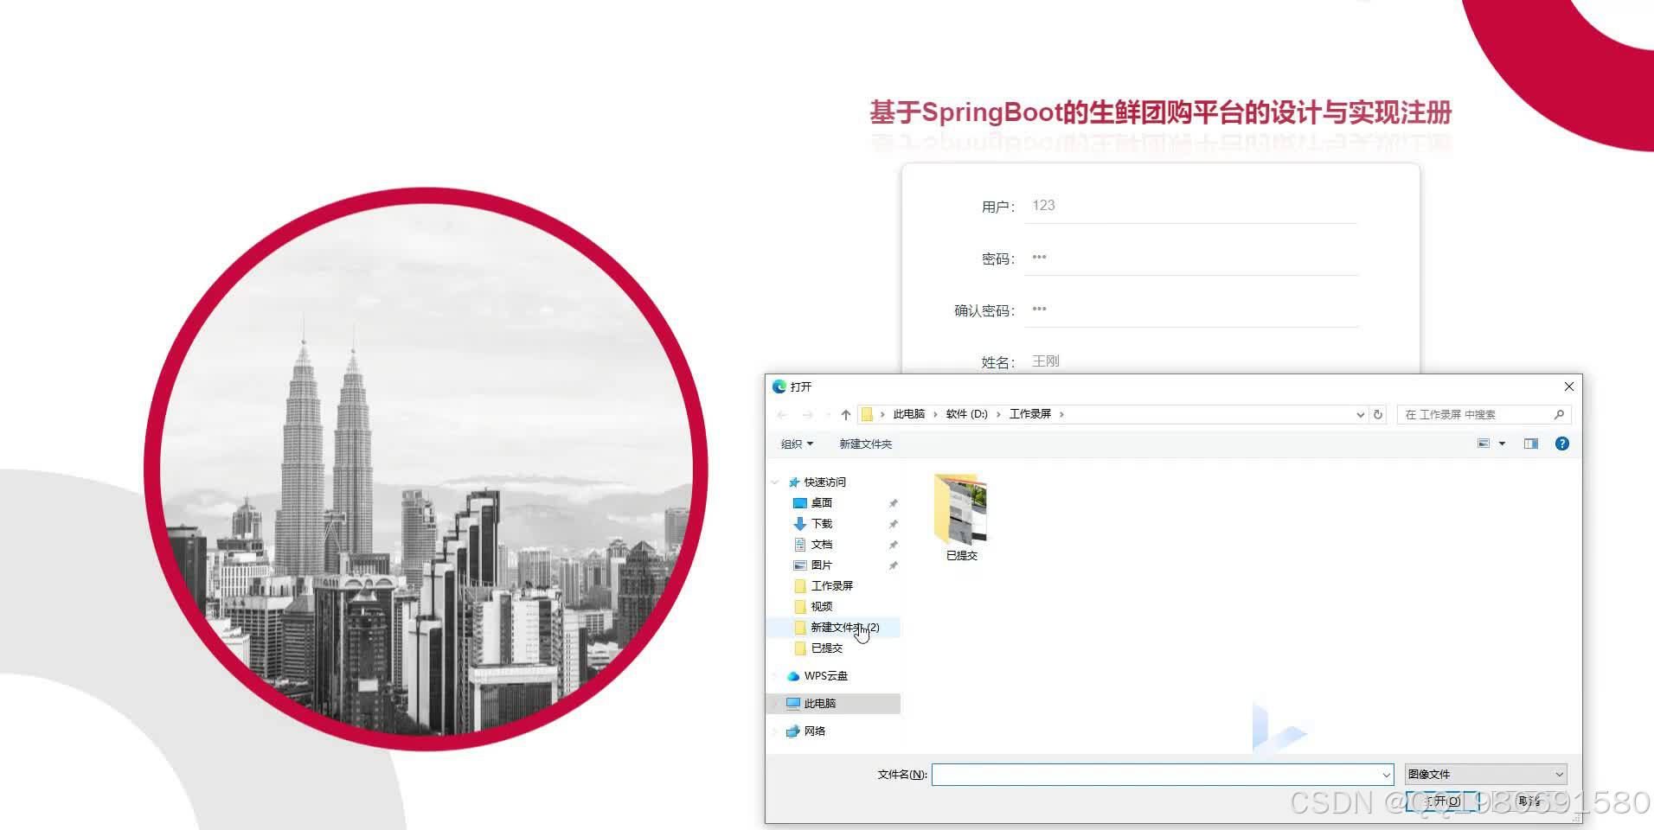This screenshot has height=830, width=1654.
Task: Click the pin icon beside 图片
Action: tap(893, 565)
